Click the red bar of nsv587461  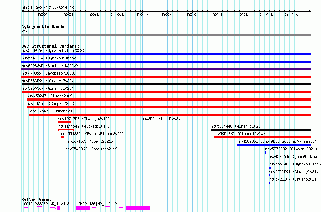tap(169, 107)
